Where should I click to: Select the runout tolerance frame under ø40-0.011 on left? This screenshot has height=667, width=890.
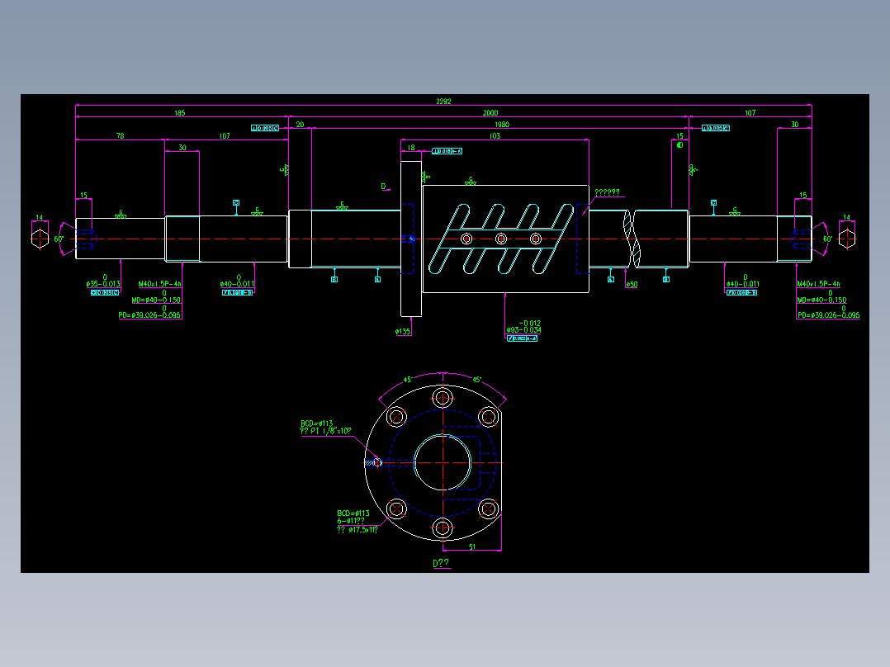[x=237, y=294]
